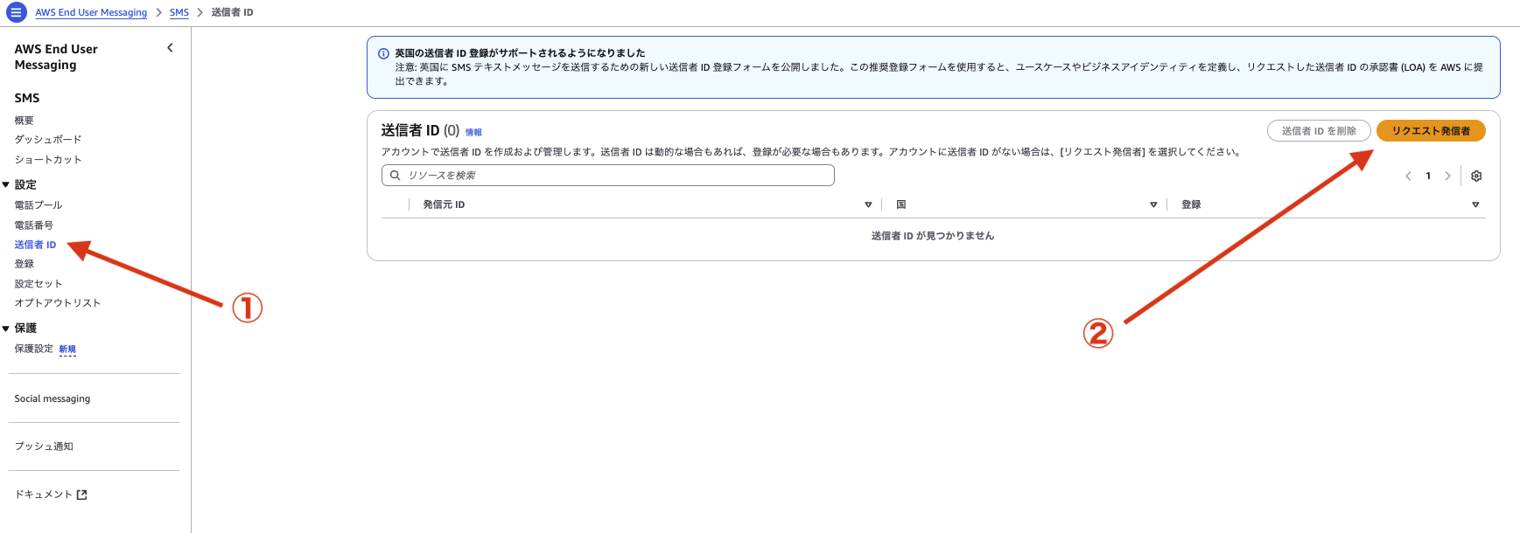Viewport: 1520px width, 533px height.
Task: Collapse the sidebar with the chevron icon
Action: pos(170,48)
